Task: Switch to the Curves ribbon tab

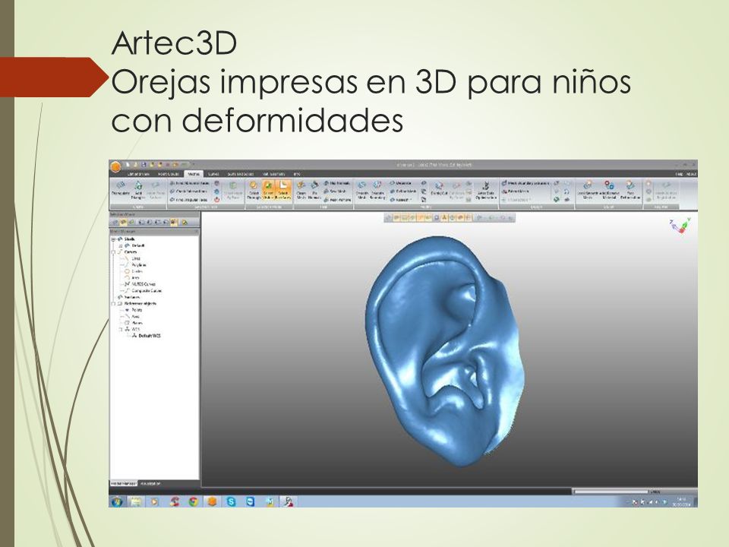Action: click(x=213, y=174)
